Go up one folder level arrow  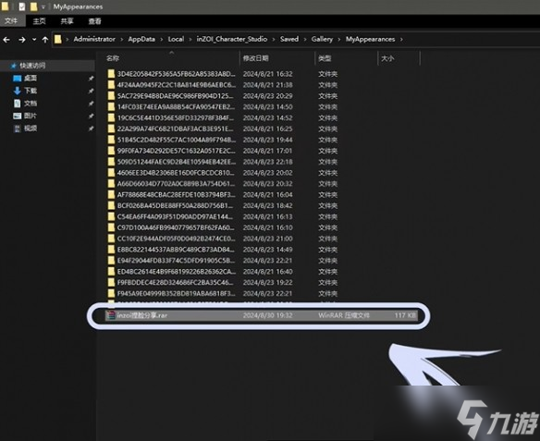(45, 40)
